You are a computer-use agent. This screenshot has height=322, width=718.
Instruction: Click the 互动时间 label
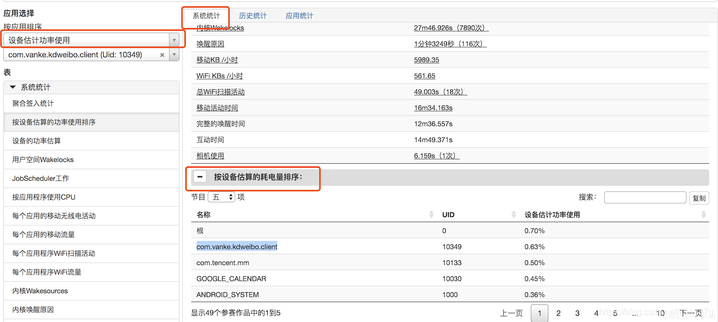pyautogui.click(x=210, y=140)
